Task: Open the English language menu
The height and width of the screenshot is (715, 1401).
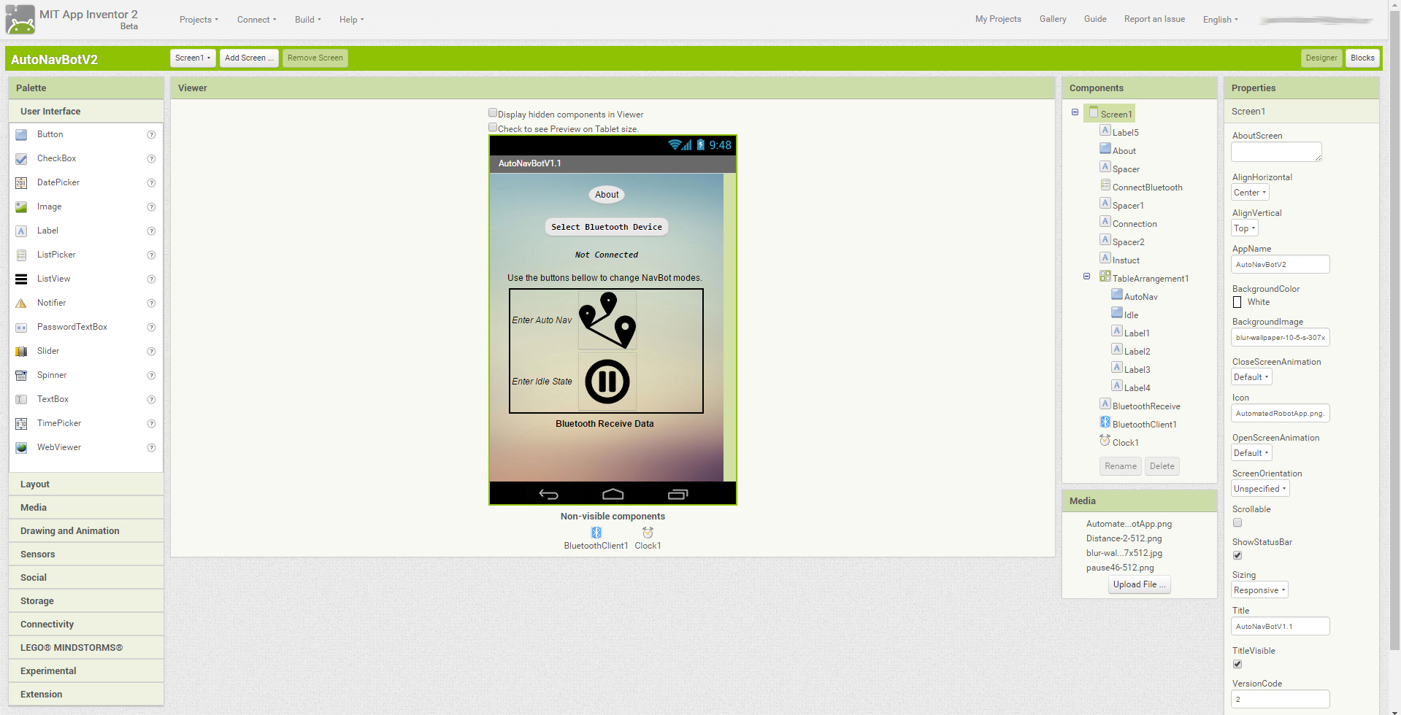Action: pyautogui.click(x=1221, y=20)
